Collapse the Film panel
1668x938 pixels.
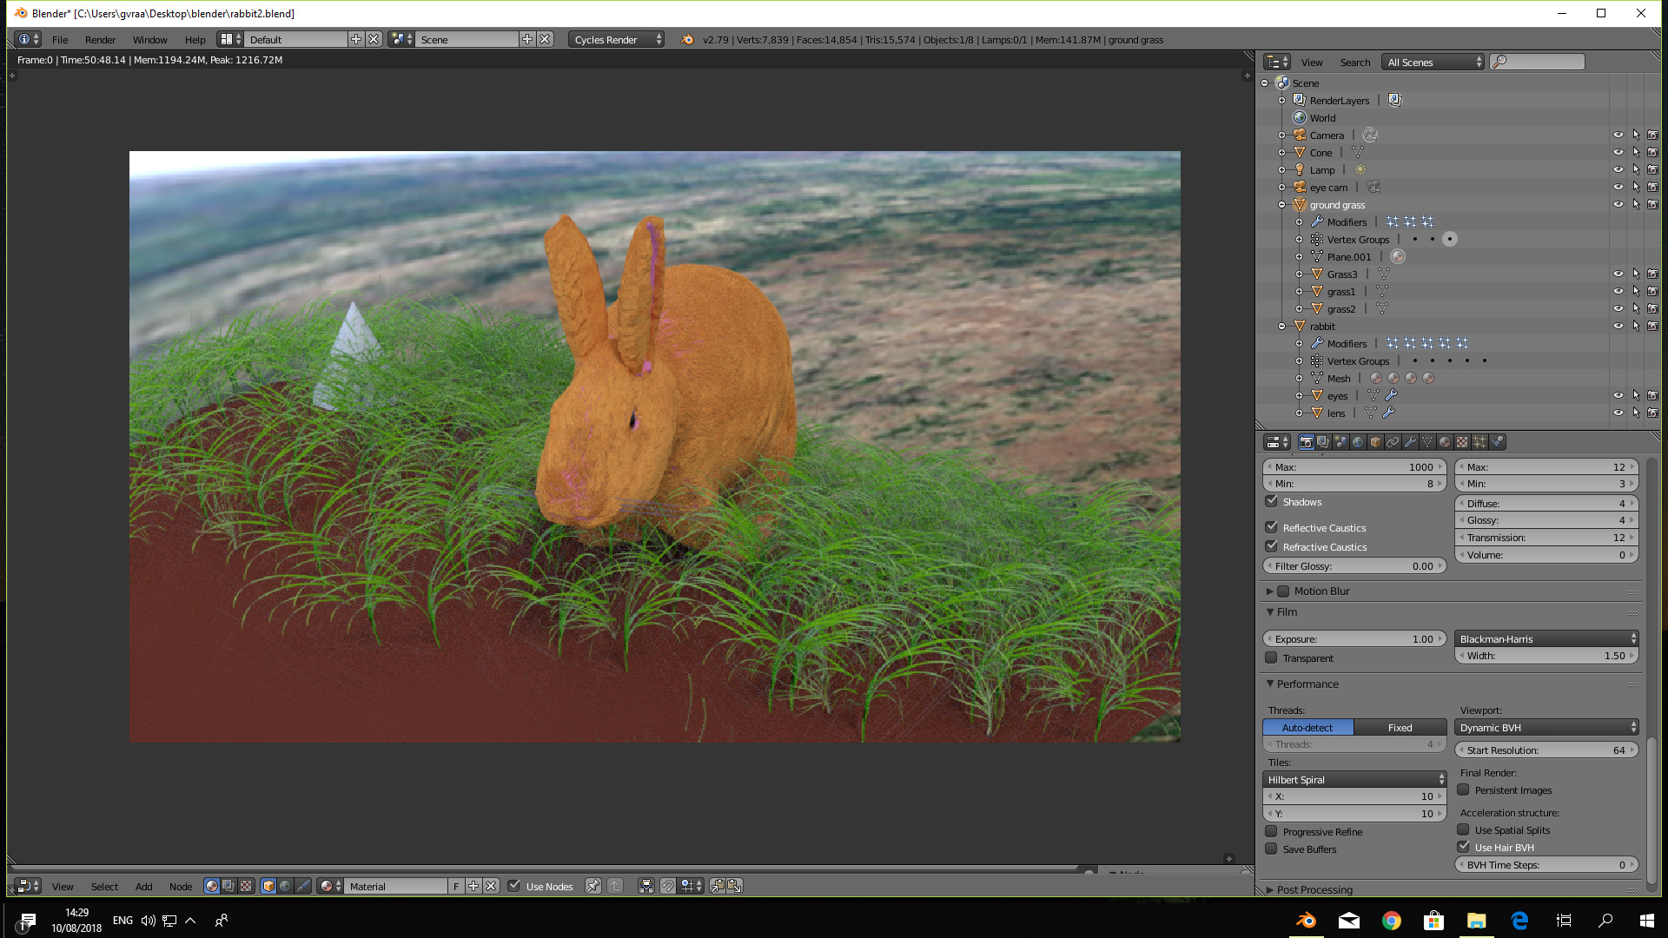1270,611
